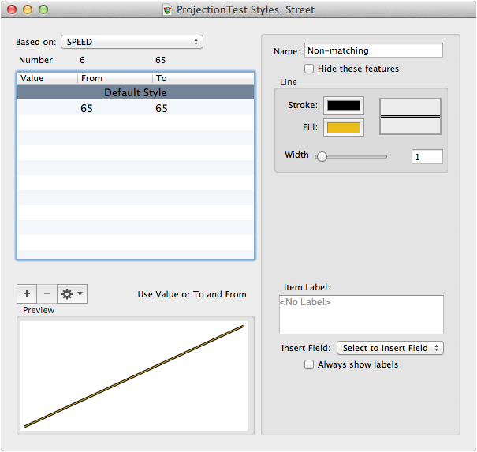Click the From cell with value 65
Viewport: 477px width, 452px height.
coord(87,108)
